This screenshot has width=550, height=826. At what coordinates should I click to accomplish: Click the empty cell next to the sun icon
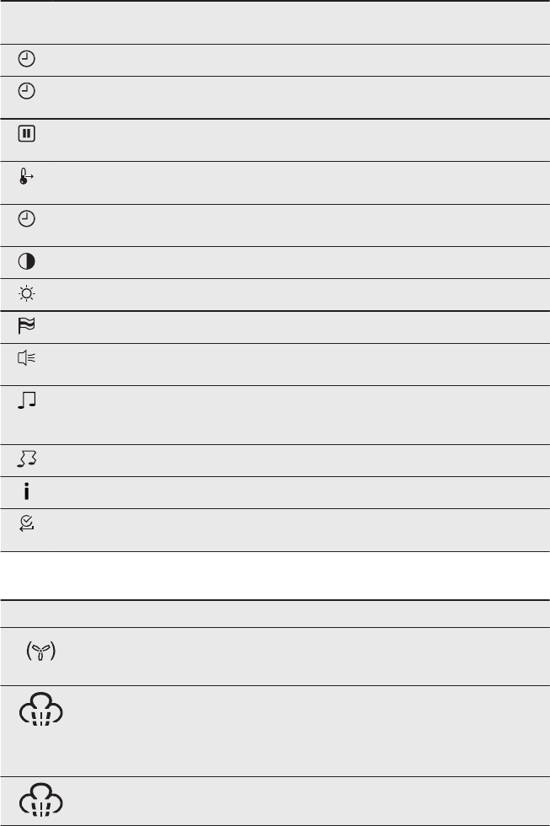tap(295, 295)
